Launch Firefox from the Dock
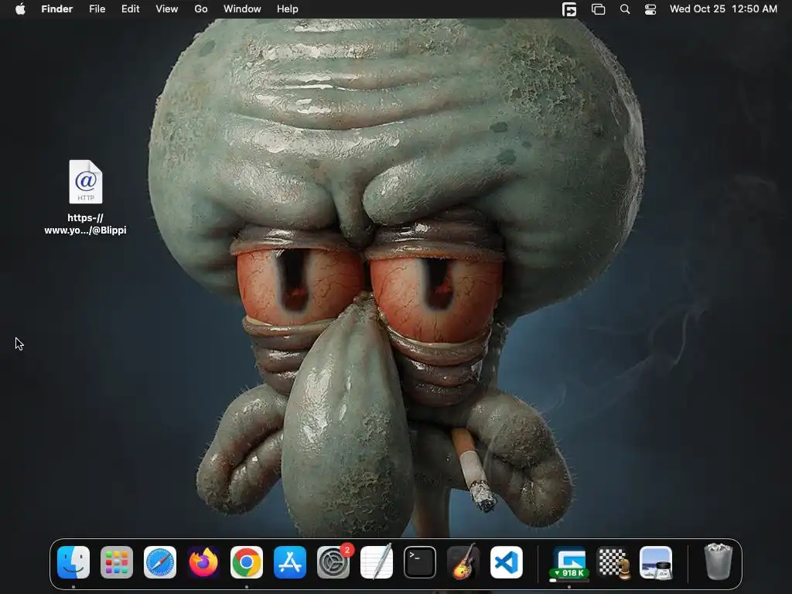 coord(203,562)
